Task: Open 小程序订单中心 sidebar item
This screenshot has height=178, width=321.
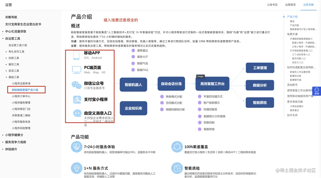Action: point(21,96)
